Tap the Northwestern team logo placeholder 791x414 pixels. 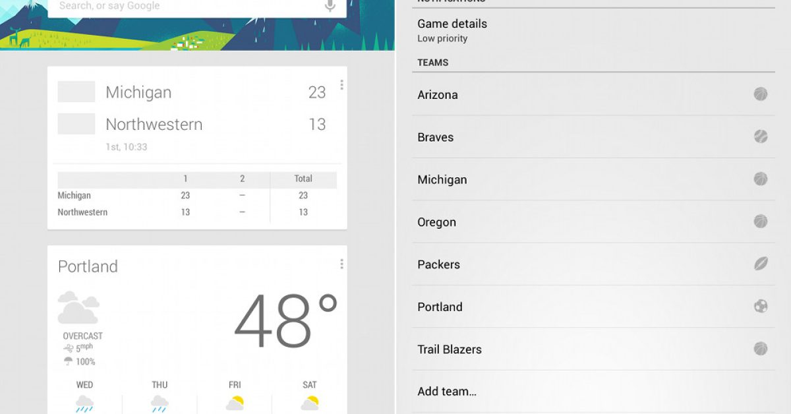point(76,124)
